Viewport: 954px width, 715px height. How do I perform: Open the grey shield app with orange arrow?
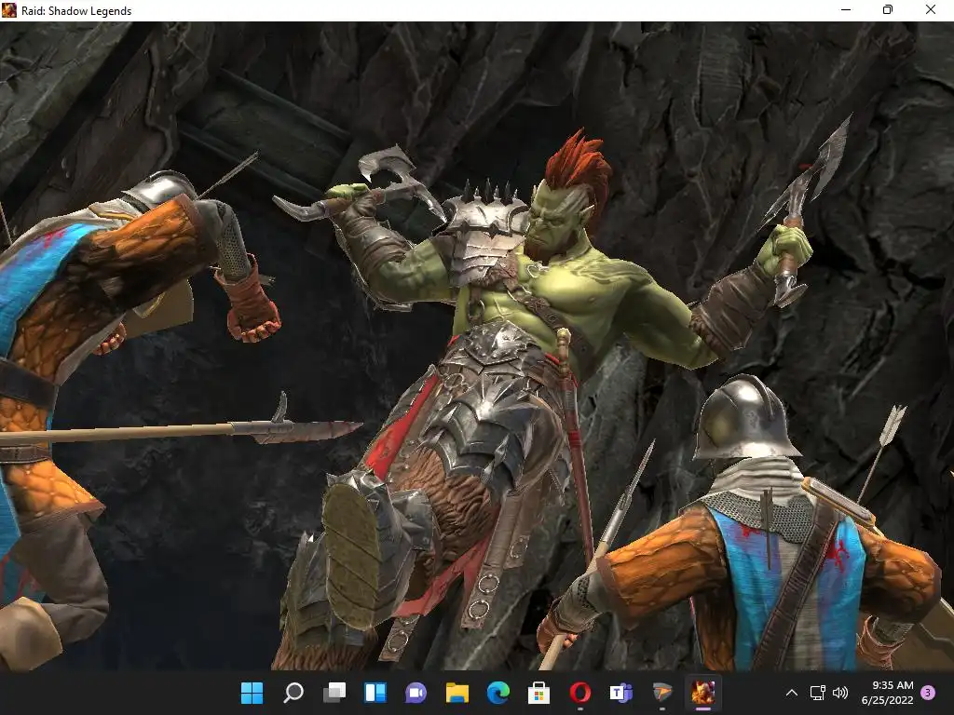click(662, 693)
